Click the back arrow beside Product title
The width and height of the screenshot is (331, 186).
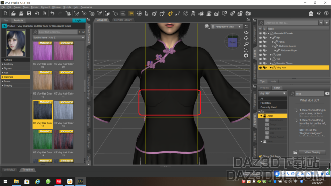[x=4, y=26]
